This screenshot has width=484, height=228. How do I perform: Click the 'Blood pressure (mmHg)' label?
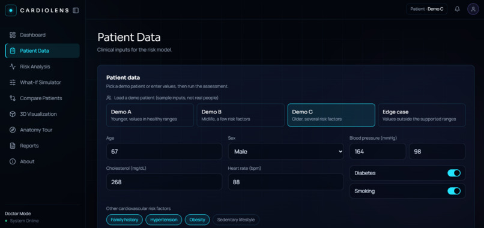pyautogui.click(x=373, y=138)
